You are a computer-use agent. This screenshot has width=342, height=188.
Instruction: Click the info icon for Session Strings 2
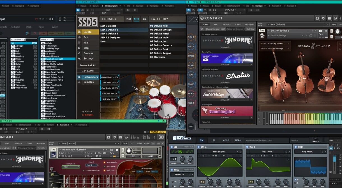[x=326, y=31]
